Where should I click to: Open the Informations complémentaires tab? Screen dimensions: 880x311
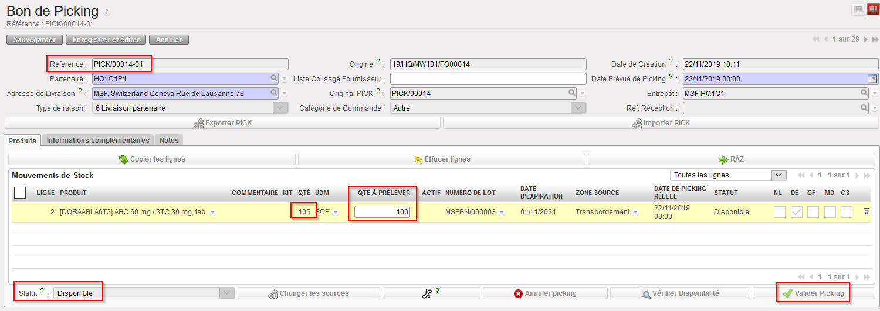98,141
